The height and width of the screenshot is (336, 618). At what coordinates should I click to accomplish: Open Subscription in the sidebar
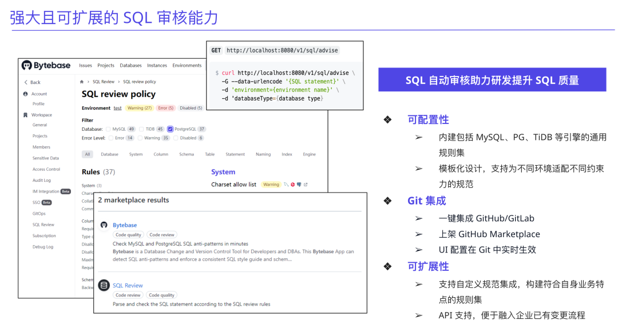pyautogui.click(x=44, y=235)
